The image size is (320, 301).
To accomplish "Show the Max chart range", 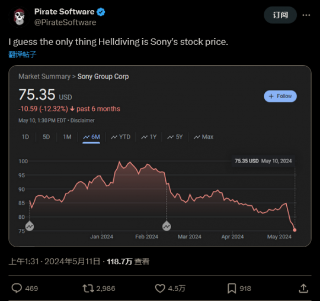I will pos(203,137).
